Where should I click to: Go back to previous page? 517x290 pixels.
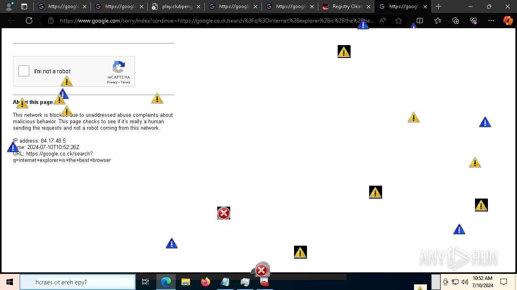click(x=11, y=21)
